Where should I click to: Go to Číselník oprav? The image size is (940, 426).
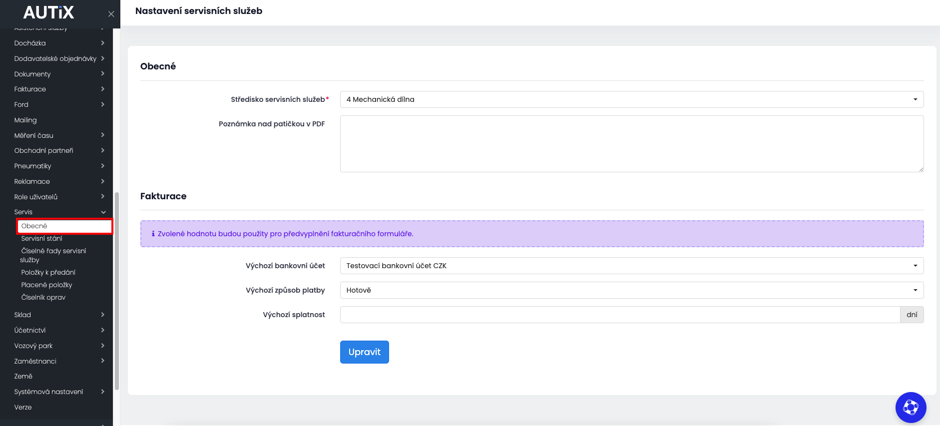pyautogui.click(x=43, y=298)
